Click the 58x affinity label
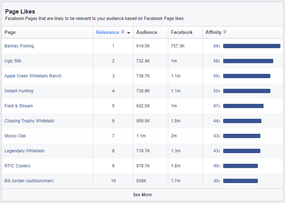This screenshot has height=203, width=285. [217, 61]
